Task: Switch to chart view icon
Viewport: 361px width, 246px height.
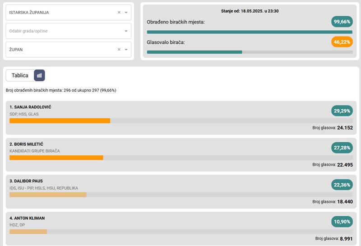Action: 39,75
